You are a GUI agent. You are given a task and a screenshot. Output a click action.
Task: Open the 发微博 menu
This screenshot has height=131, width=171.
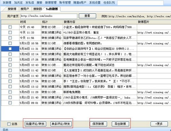[x=7, y=2]
